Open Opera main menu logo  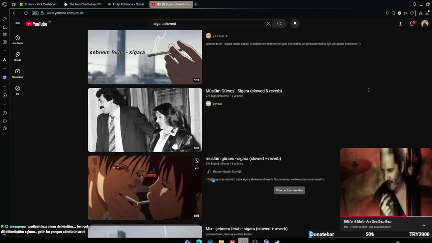pyautogui.click(x=5, y=4)
